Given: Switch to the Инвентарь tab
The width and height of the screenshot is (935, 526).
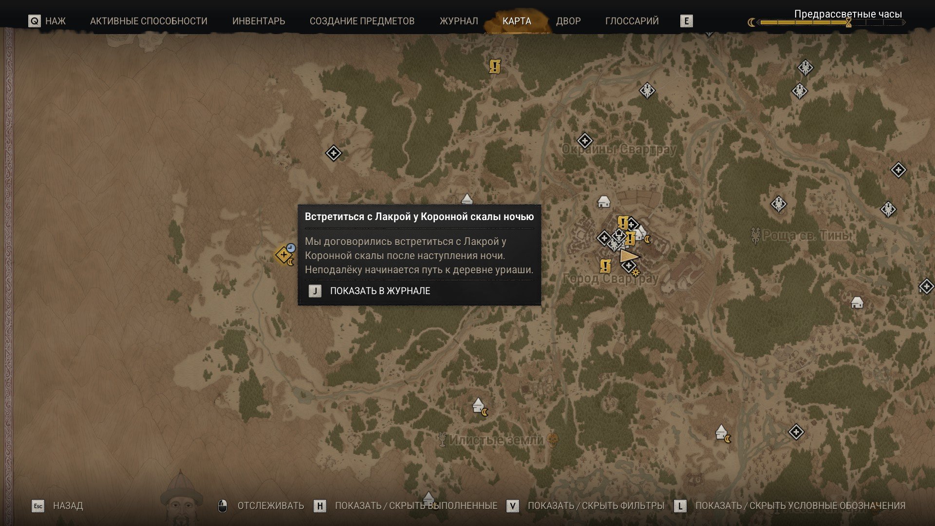Looking at the screenshot, I should click(259, 21).
